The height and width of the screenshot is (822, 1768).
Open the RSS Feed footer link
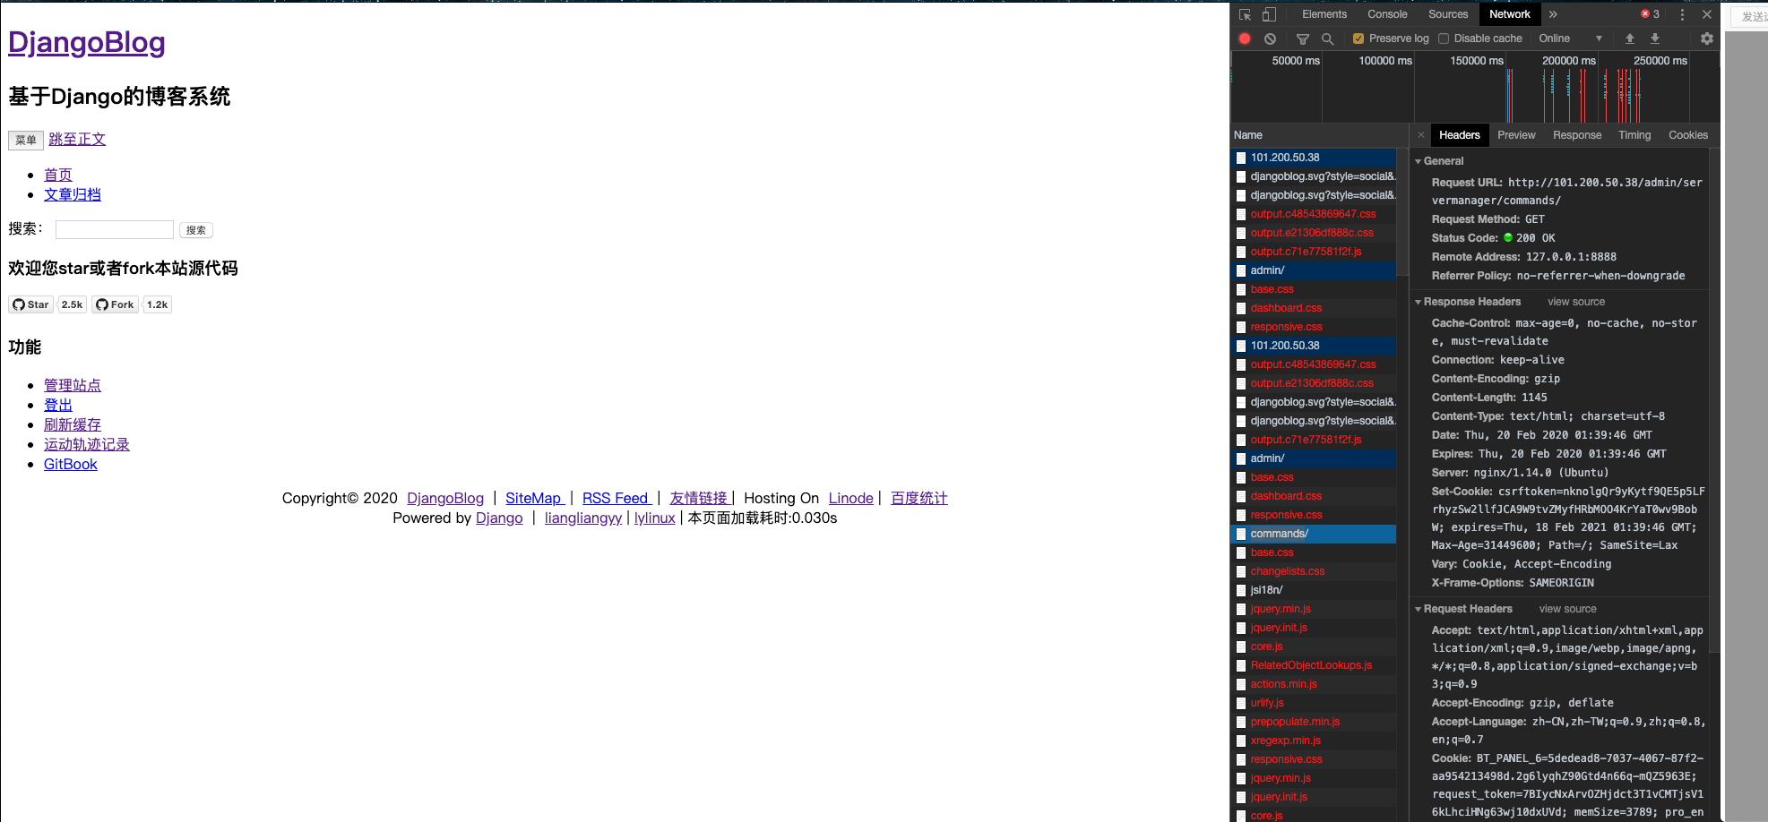coord(617,498)
